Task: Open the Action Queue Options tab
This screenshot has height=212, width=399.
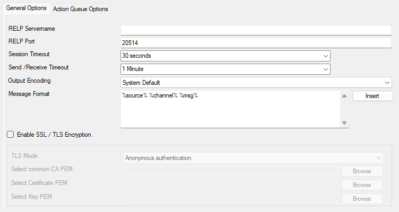Action: (x=80, y=8)
